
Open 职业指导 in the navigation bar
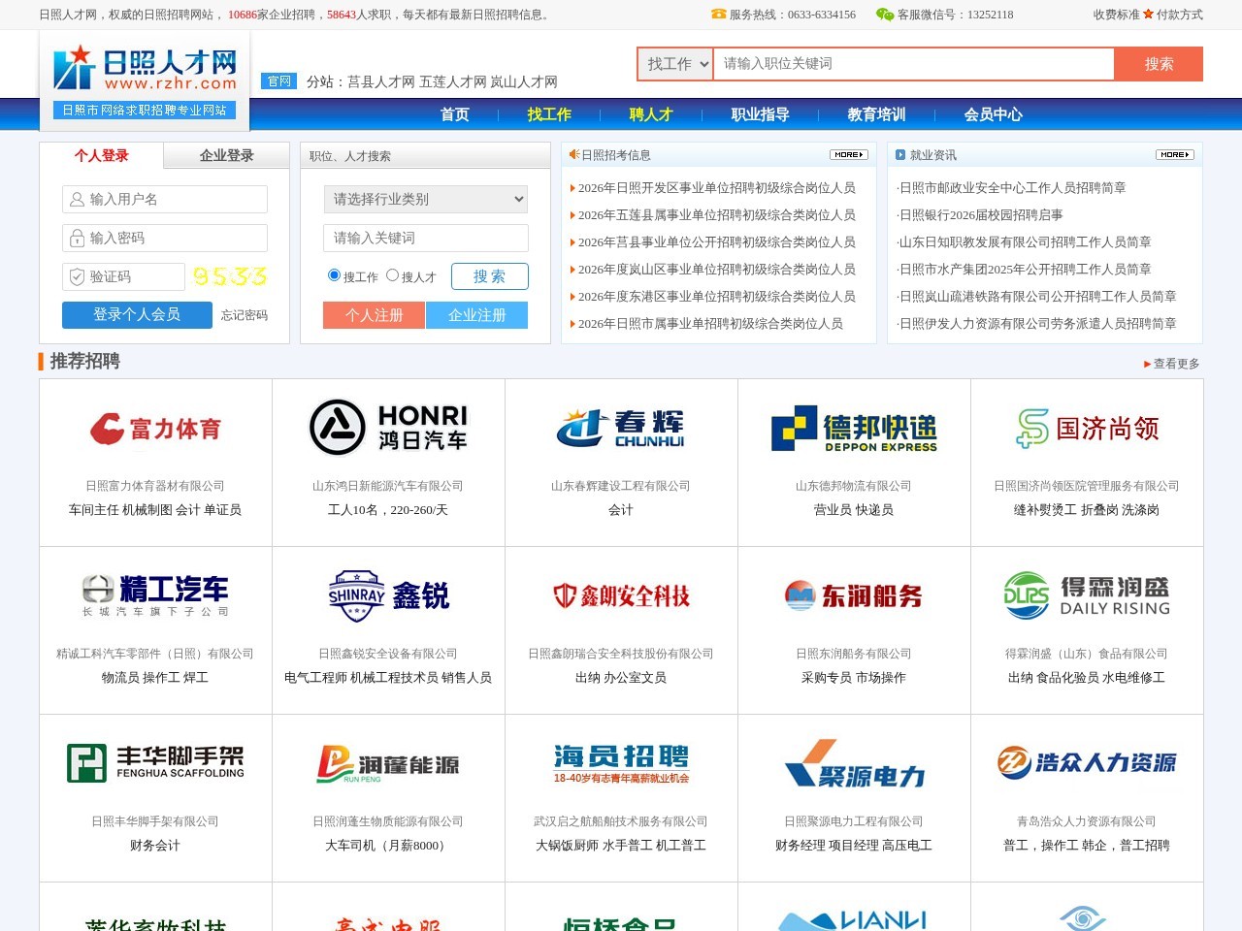[x=760, y=114]
